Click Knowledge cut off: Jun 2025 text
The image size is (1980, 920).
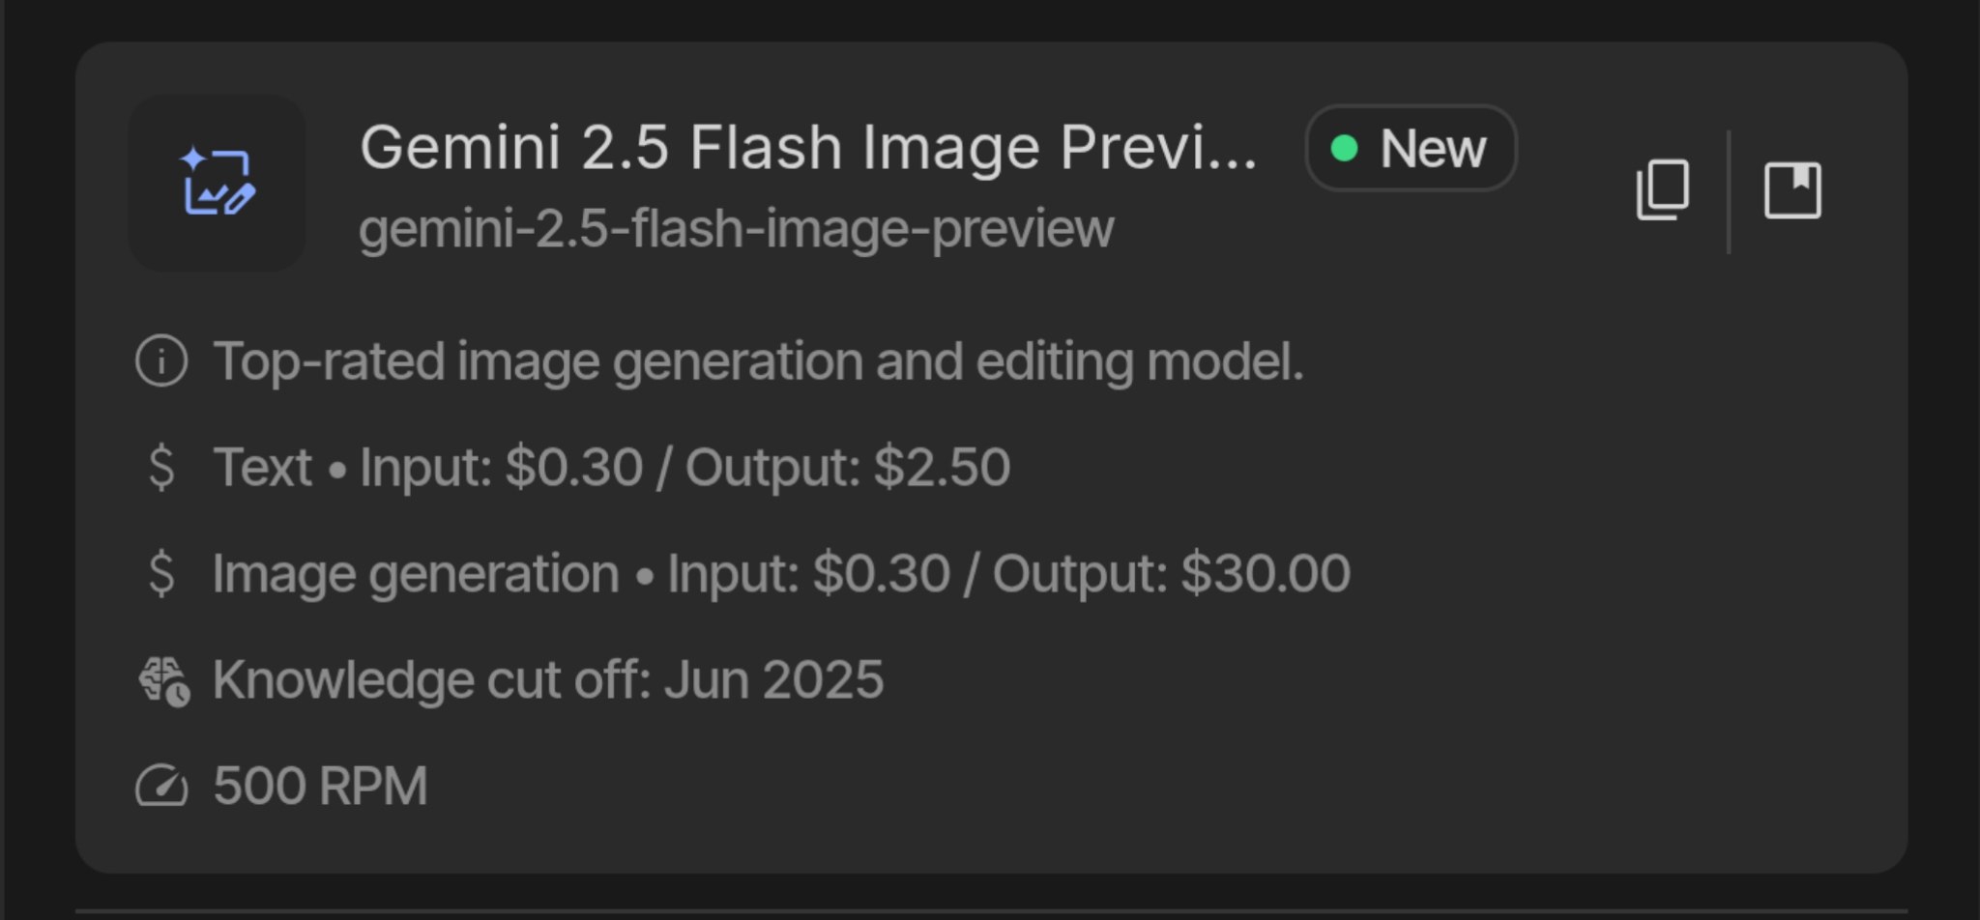coord(547,680)
